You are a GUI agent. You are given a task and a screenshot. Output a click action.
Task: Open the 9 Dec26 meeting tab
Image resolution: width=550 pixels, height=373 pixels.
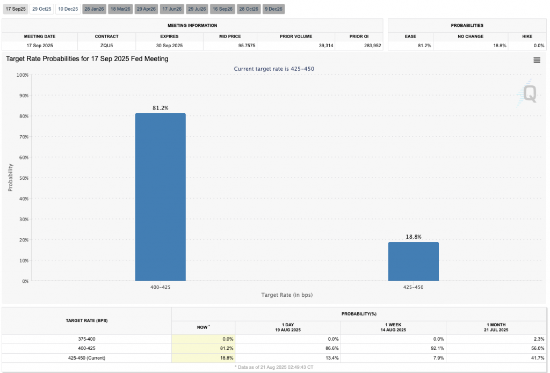coord(273,9)
